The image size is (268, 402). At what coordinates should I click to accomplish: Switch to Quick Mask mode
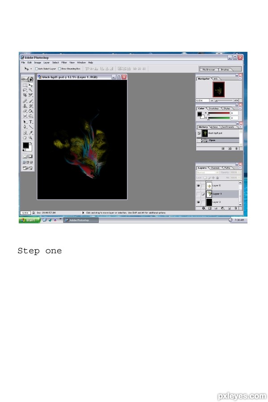coord(30,156)
